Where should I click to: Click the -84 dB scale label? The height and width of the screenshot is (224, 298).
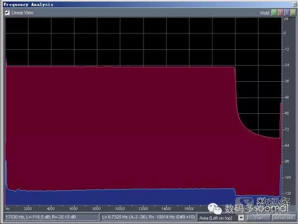click(x=287, y=145)
